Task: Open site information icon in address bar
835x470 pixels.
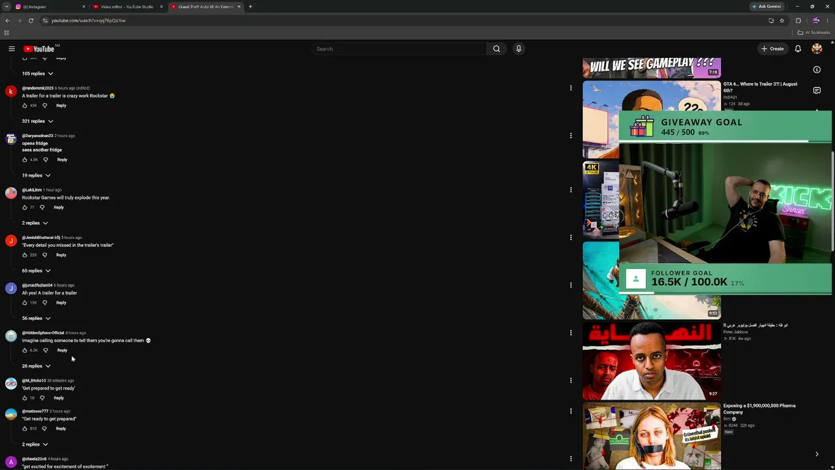Action: pyautogui.click(x=45, y=20)
